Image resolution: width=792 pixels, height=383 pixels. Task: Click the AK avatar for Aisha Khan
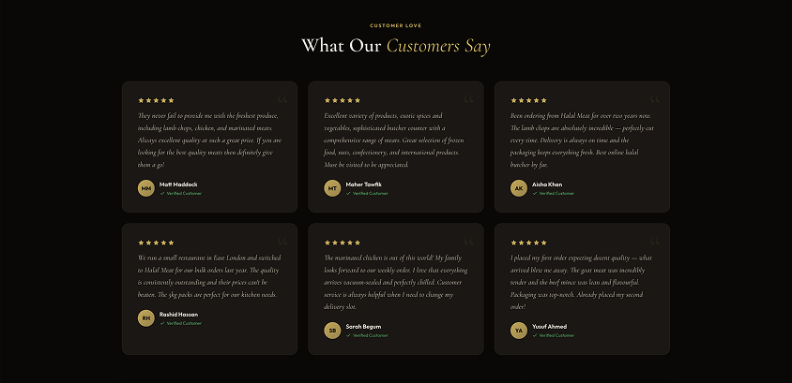(x=519, y=188)
